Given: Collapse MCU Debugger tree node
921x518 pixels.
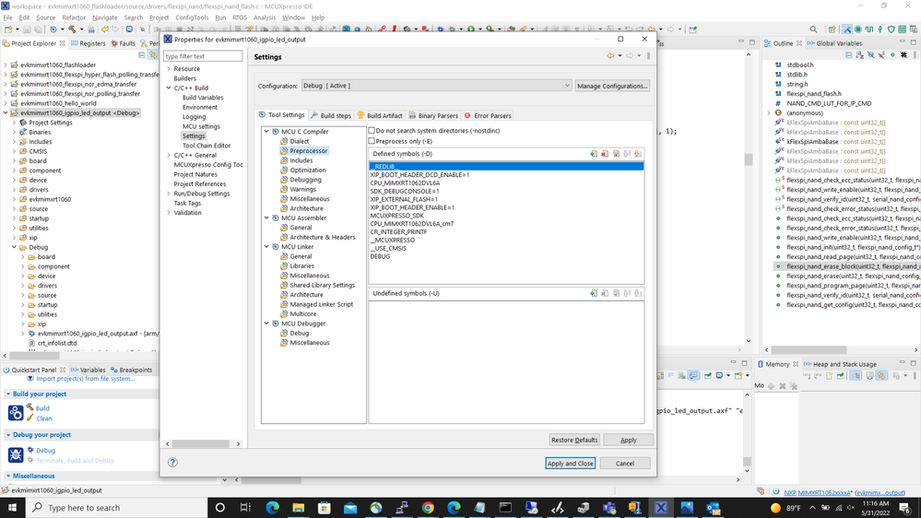Looking at the screenshot, I should click(266, 324).
